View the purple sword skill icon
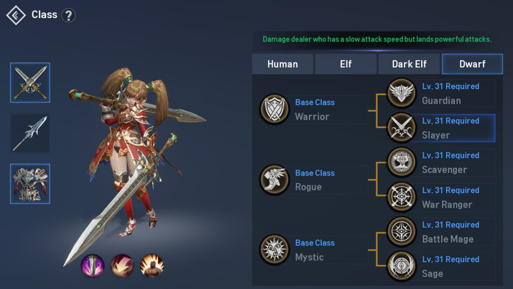The height and width of the screenshot is (289, 513). tap(93, 266)
